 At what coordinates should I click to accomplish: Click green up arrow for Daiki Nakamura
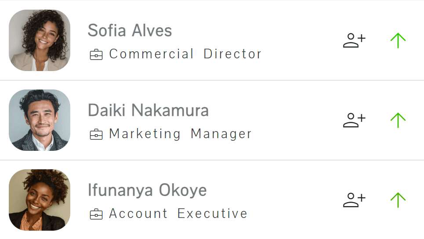[398, 120]
